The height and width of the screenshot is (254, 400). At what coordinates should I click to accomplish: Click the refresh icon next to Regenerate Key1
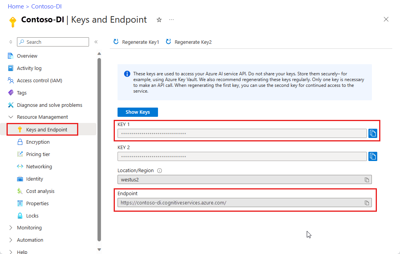coord(116,42)
